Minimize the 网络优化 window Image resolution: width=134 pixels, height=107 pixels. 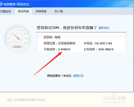125,3
